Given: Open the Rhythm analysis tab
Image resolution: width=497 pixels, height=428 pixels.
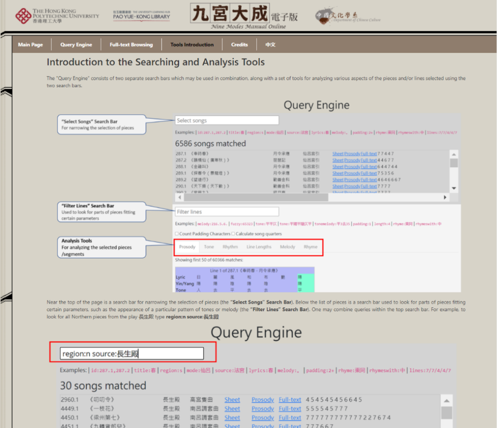Looking at the screenshot, I should (x=230, y=247).
